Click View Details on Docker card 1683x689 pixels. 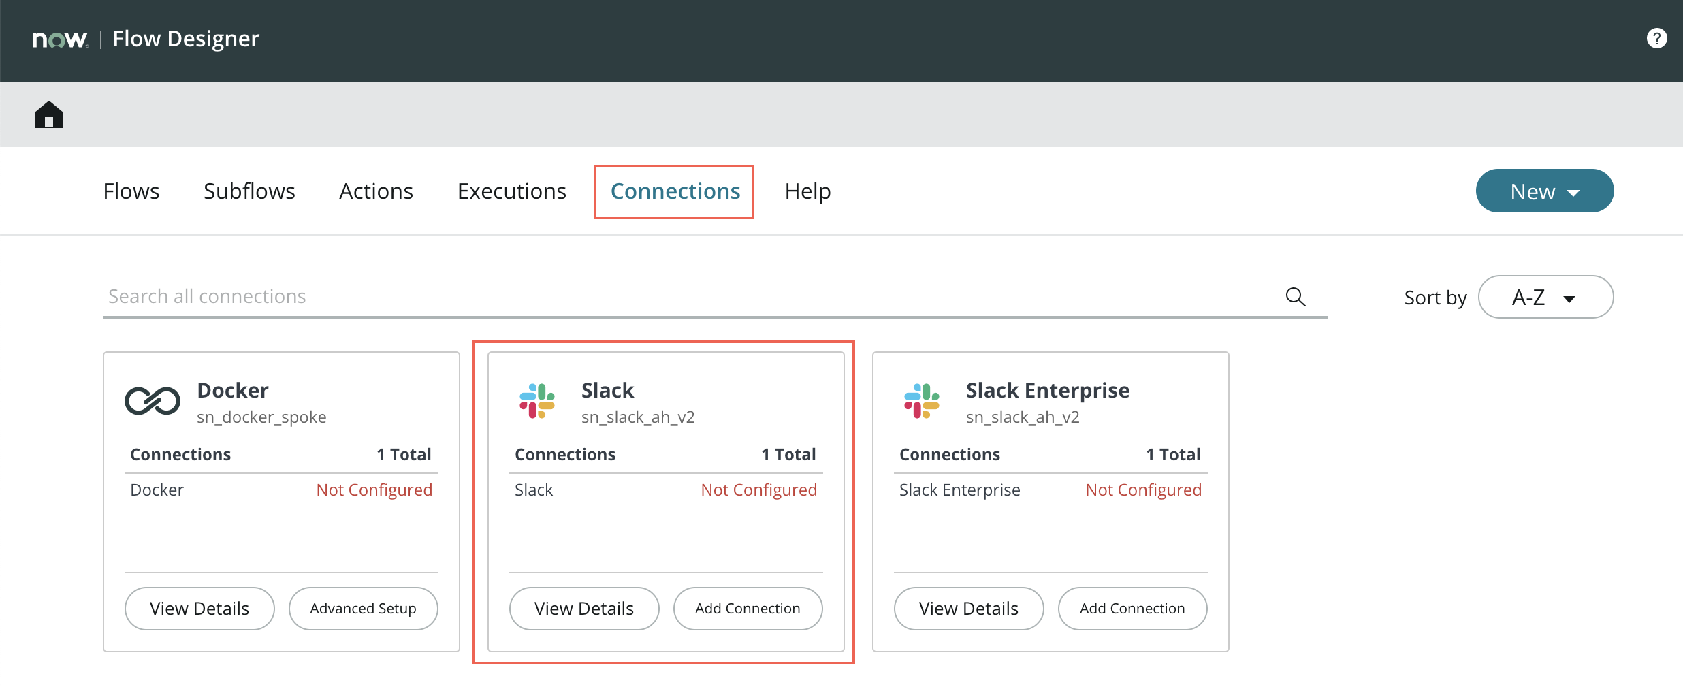[199, 609]
